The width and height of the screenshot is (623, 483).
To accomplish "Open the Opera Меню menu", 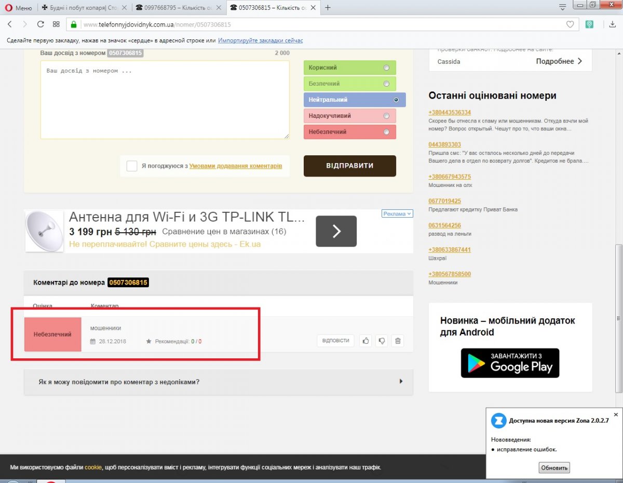I will pyautogui.click(x=18, y=8).
